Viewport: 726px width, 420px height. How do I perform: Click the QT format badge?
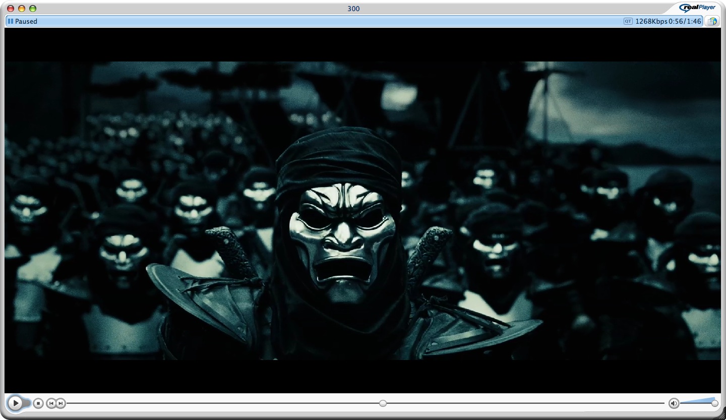[x=628, y=21]
